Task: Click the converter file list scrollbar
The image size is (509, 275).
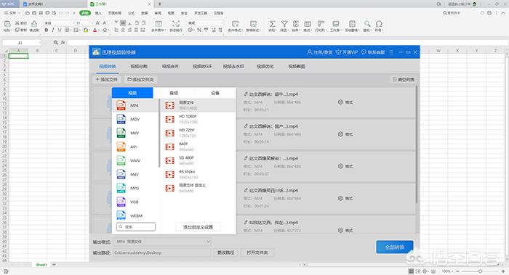Action: 416,145
